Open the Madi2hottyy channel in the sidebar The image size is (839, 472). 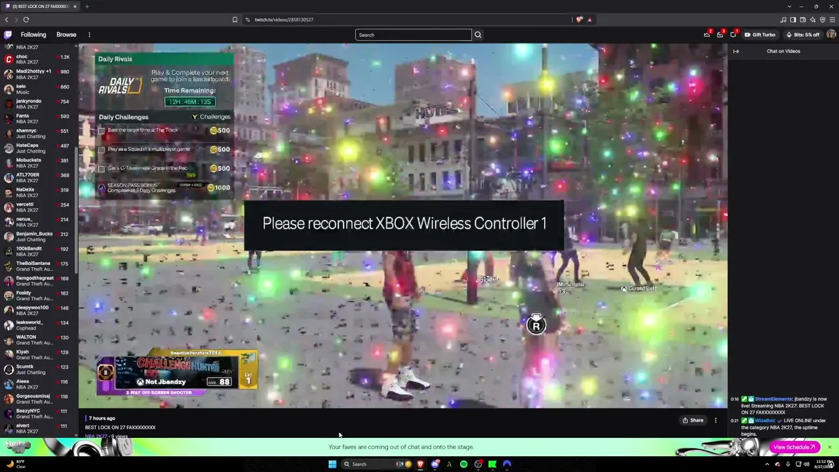pos(37,74)
